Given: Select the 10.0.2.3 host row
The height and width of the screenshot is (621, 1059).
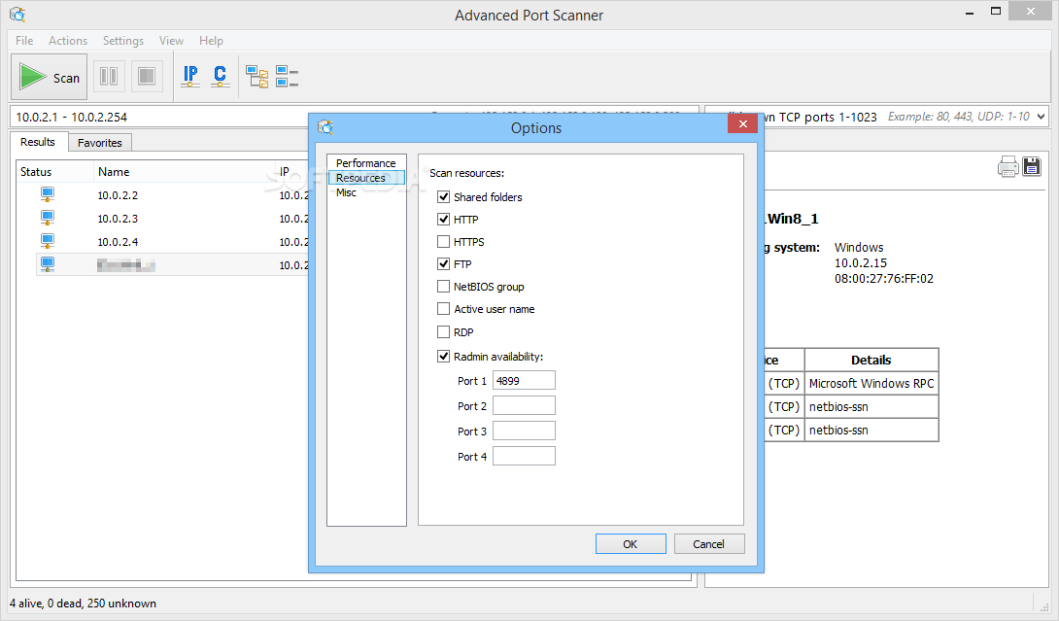Looking at the screenshot, I should click(x=172, y=219).
